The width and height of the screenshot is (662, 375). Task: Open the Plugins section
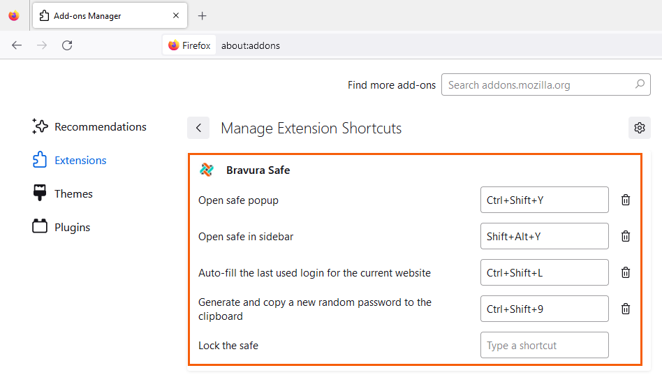point(61,227)
